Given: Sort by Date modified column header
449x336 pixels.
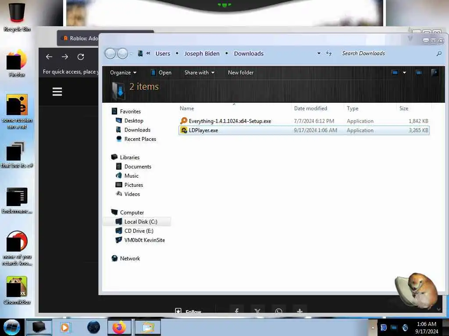Looking at the screenshot, I should click(310, 108).
